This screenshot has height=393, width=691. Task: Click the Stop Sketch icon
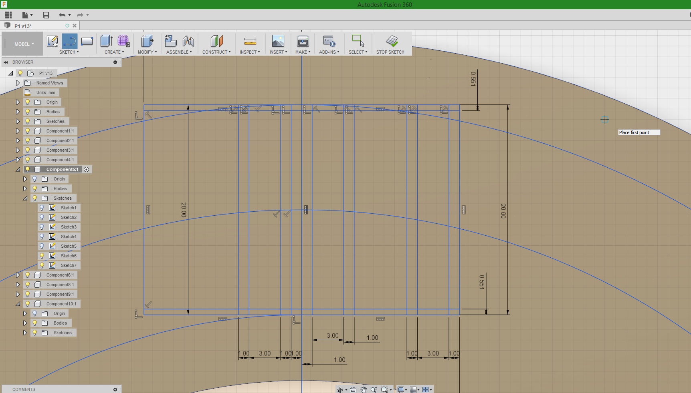392,41
